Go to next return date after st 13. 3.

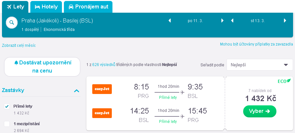(285, 20)
